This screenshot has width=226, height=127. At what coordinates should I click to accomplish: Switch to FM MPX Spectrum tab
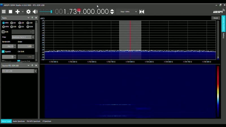coord(33,121)
